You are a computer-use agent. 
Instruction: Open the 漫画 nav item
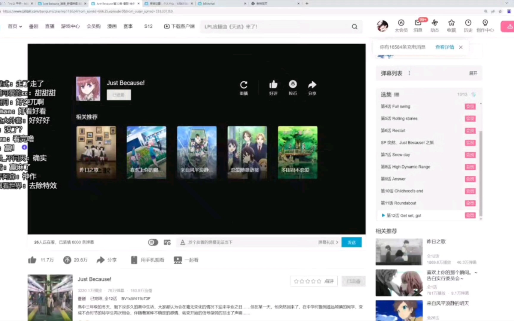112,26
